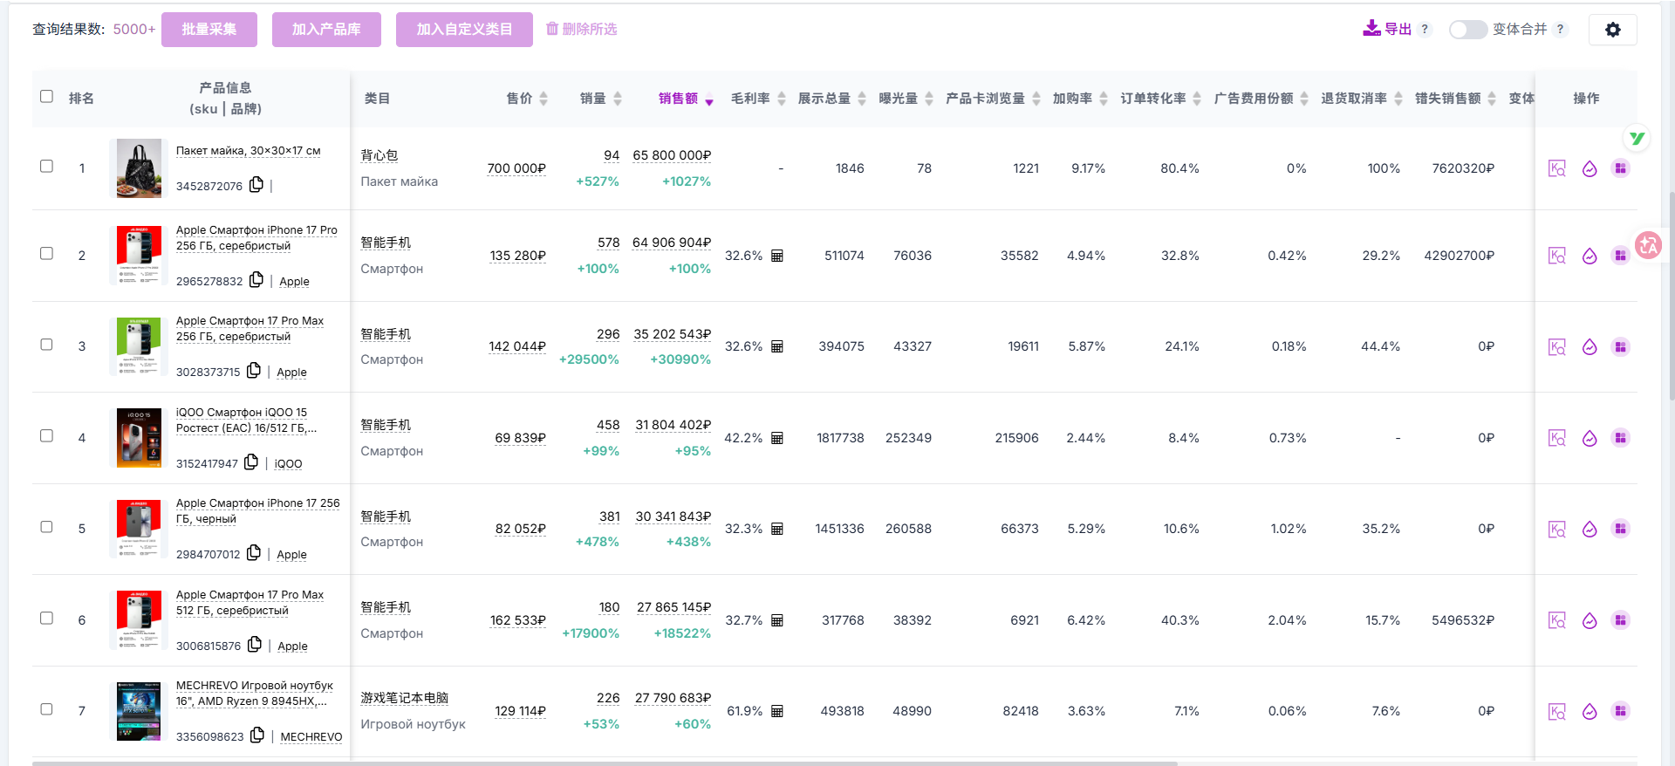Open keyword search icon for row 1
Viewport: 1675px width, 766px height.
1556,168
